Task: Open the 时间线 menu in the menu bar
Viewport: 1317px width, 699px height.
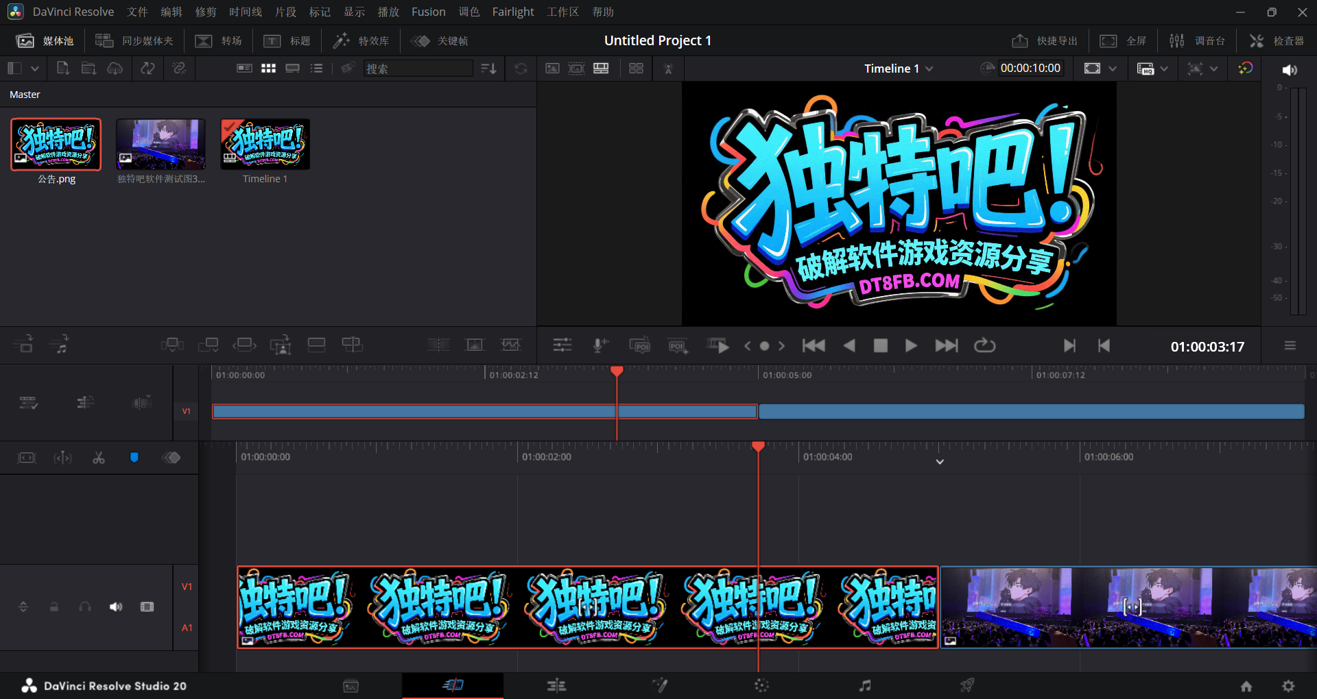Action: tap(245, 12)
